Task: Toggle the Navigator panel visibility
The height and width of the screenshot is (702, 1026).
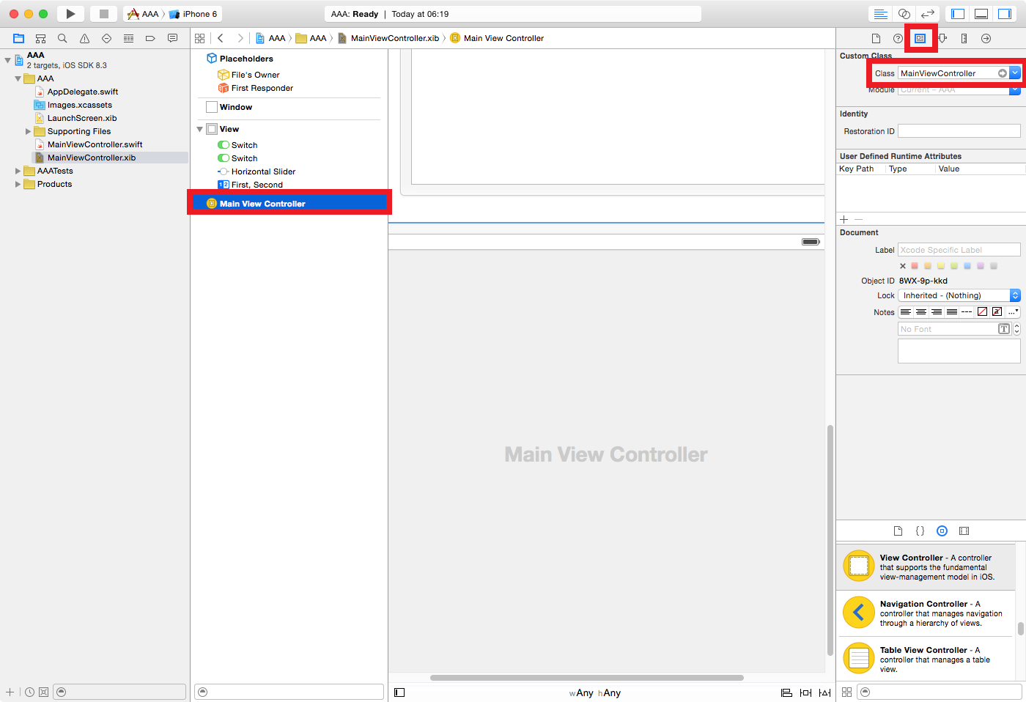Action: point(957,14)
